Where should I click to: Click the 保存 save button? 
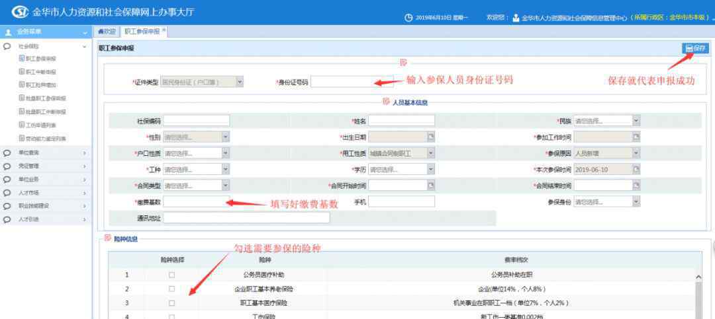(x=695, y=48)
